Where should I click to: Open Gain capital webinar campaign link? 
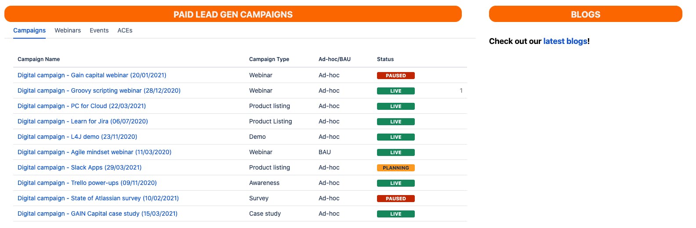[92, 75]
